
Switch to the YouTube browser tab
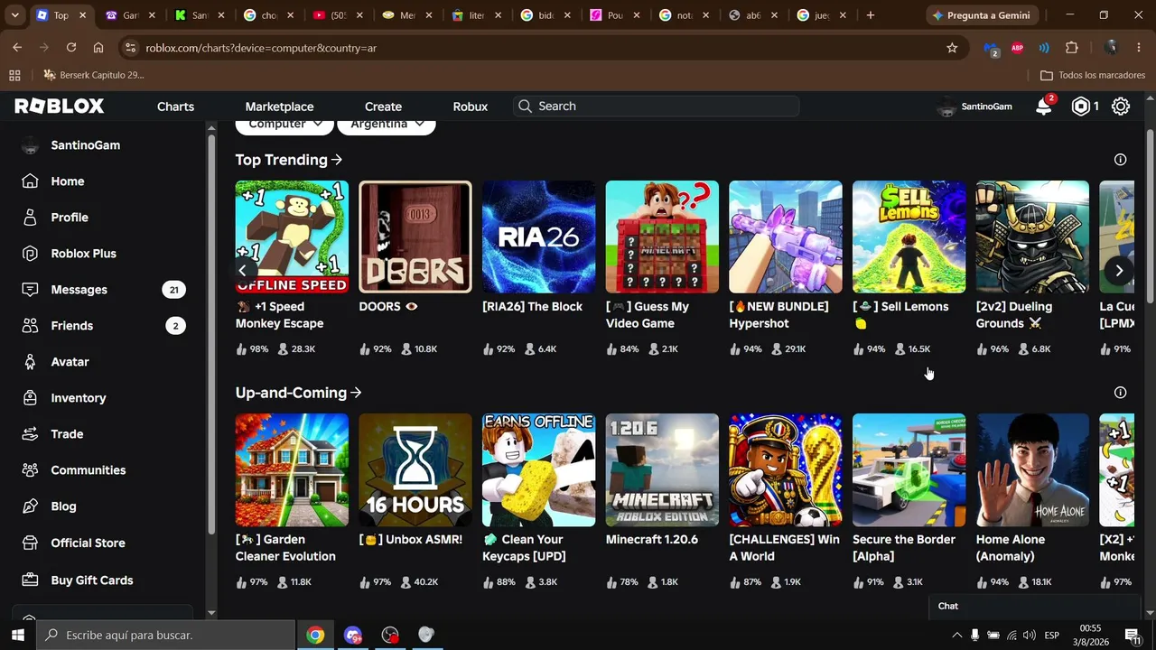click(x=338, y=15)
